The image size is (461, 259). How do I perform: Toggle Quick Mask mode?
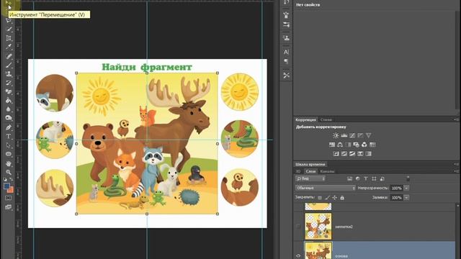[x=9, y=199]
